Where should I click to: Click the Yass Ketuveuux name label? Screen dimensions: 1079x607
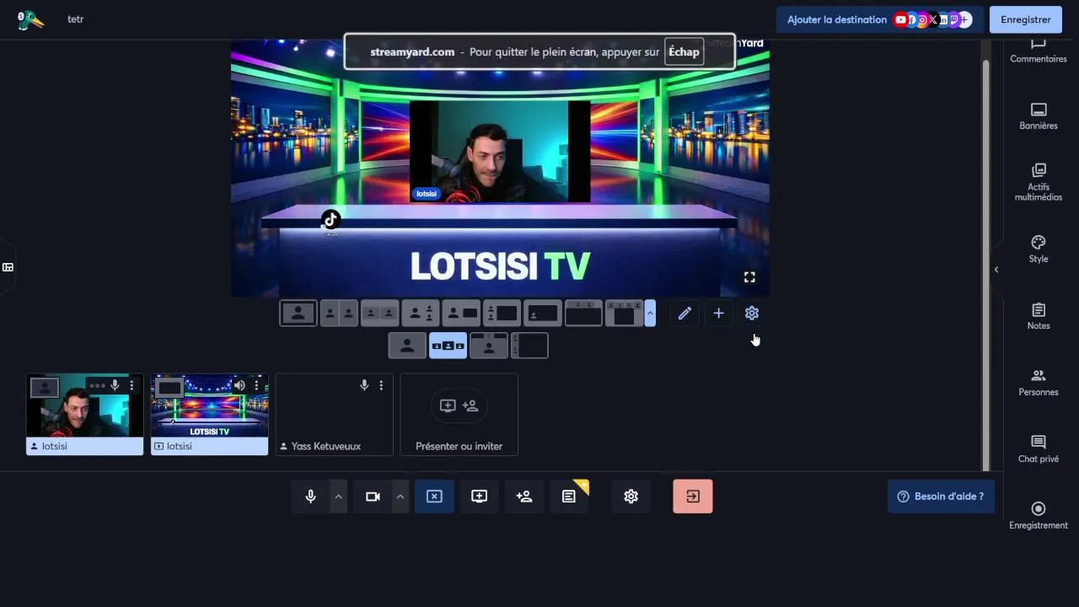coord(325,446)
